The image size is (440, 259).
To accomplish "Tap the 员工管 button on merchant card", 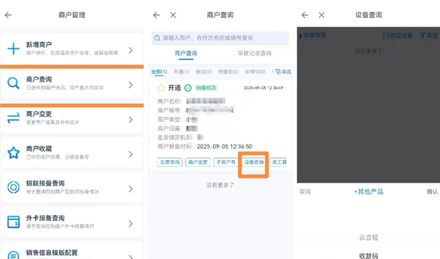I will pyautogui.click(x=279, y=162).
